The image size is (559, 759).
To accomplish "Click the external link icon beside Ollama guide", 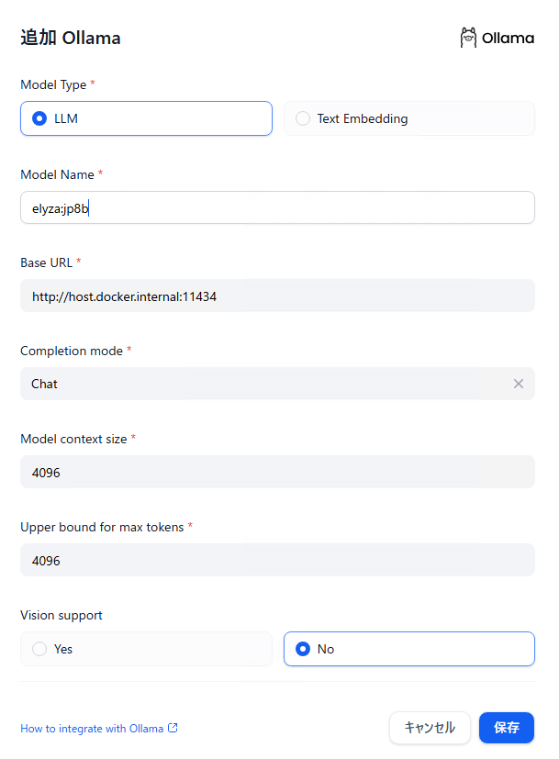I will 173,729.
